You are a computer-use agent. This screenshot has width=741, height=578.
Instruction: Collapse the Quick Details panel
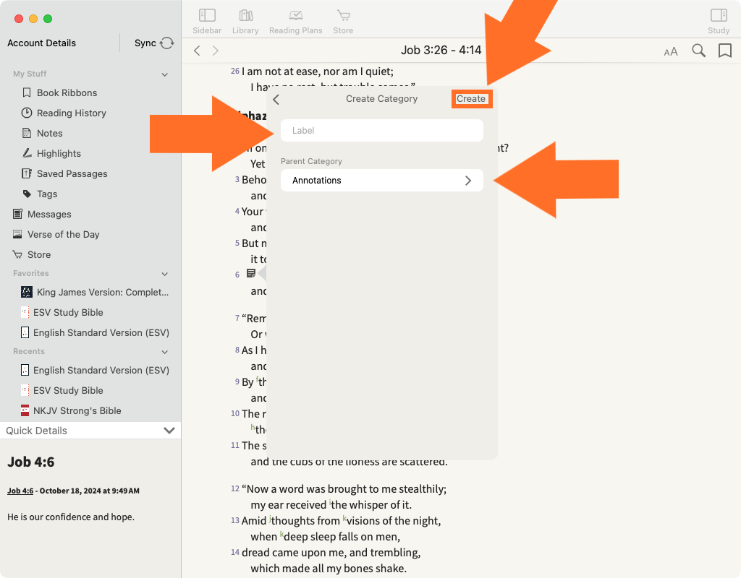pyautogui.click(x=169, y=431)
